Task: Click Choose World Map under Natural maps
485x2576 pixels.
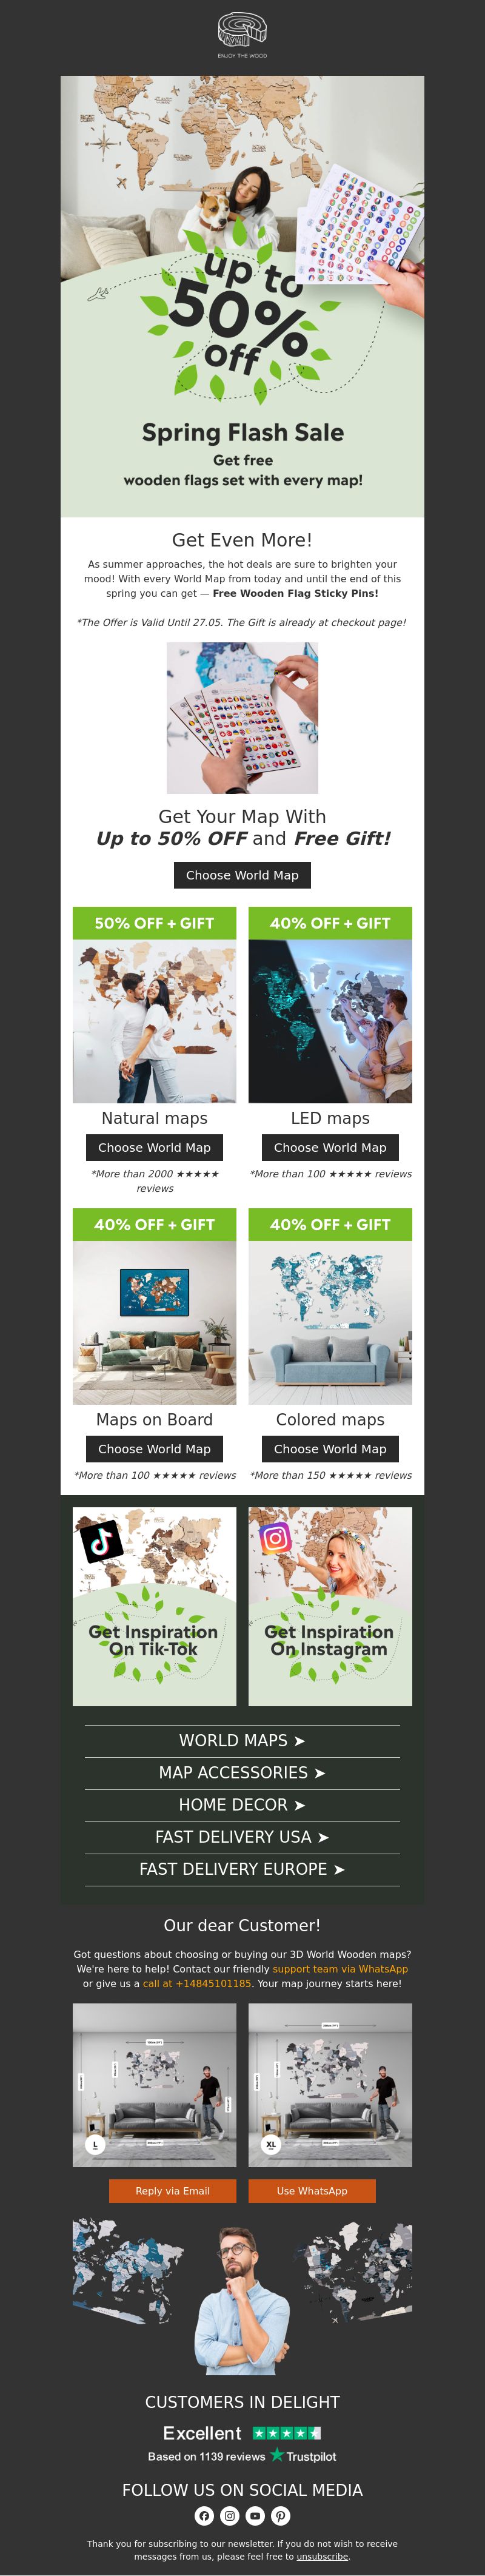Action: 154,1148
